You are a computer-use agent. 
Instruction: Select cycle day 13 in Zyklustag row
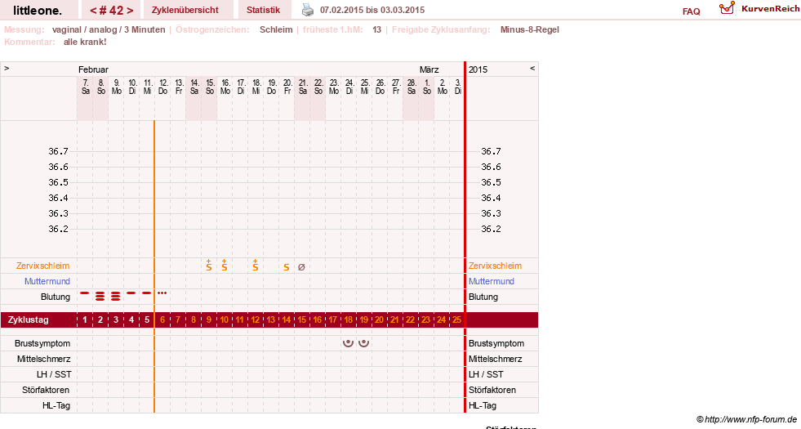271,320
